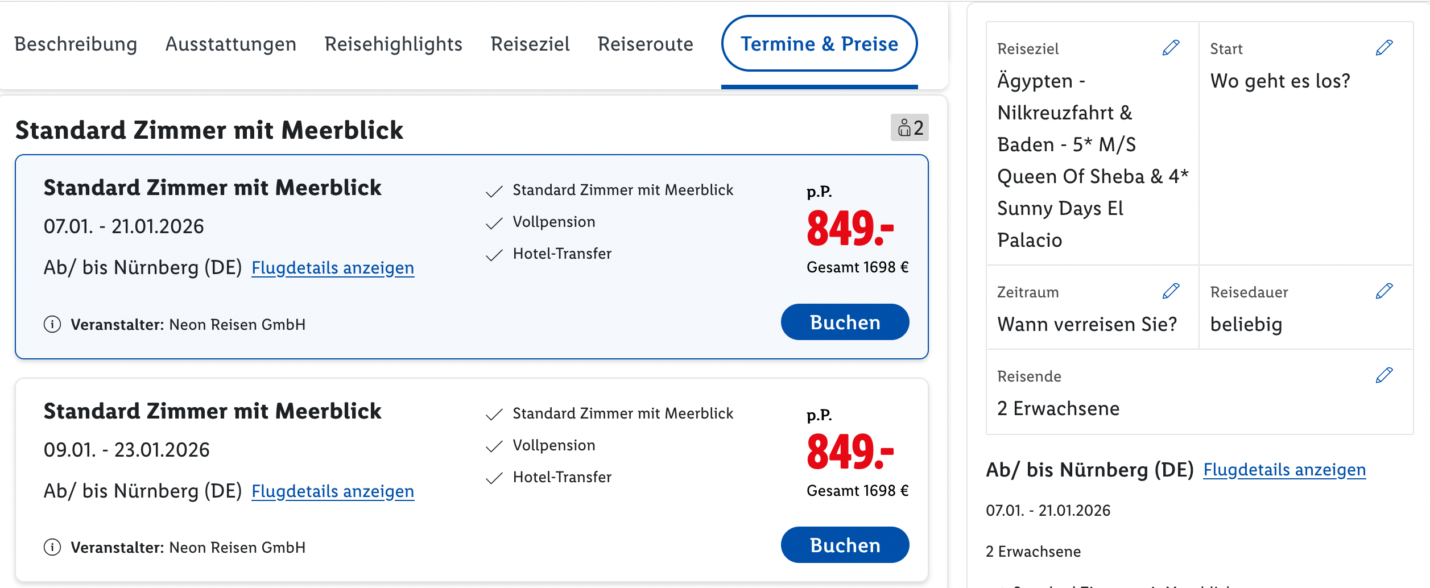Book the 09.01. - 23.01.2026 offer

844,545
